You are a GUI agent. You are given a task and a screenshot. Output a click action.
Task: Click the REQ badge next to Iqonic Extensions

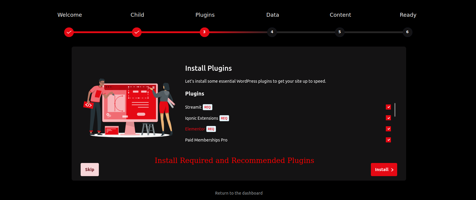click(224, 118)
